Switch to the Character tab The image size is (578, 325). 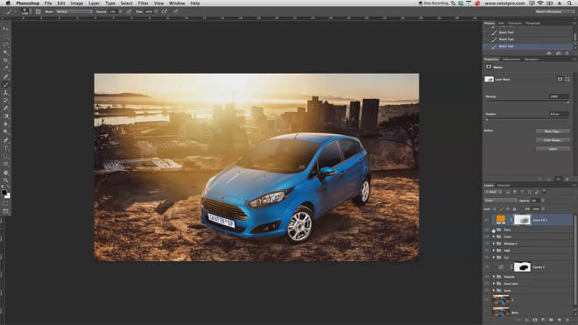point(515,24)
